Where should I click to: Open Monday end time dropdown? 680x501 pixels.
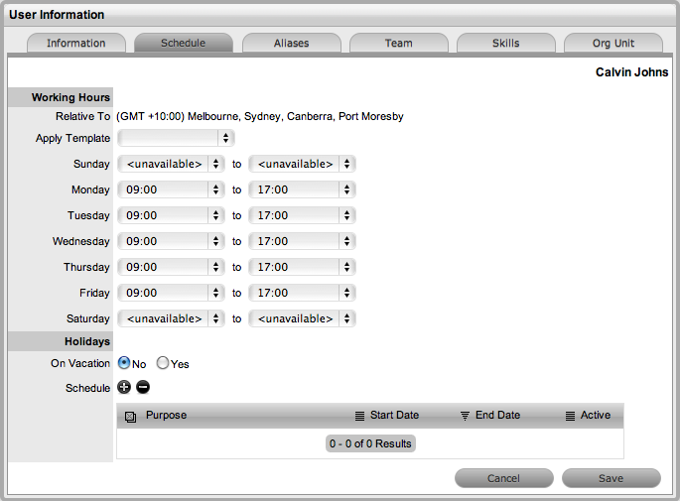[x=302, y=189]
